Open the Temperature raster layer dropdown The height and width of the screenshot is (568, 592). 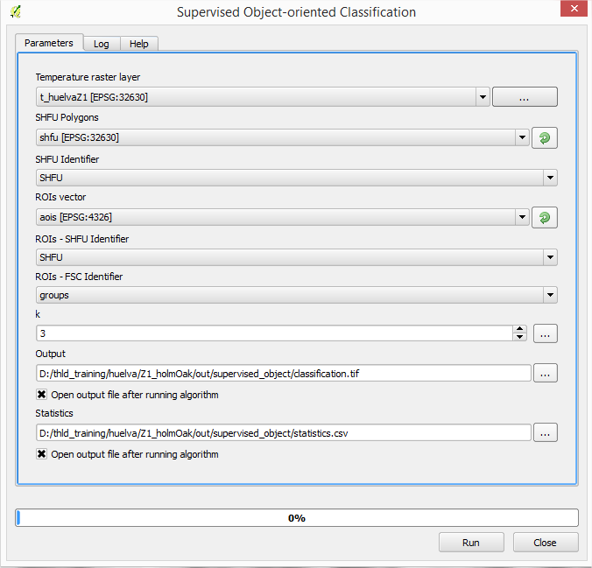(x=483, y=97)
